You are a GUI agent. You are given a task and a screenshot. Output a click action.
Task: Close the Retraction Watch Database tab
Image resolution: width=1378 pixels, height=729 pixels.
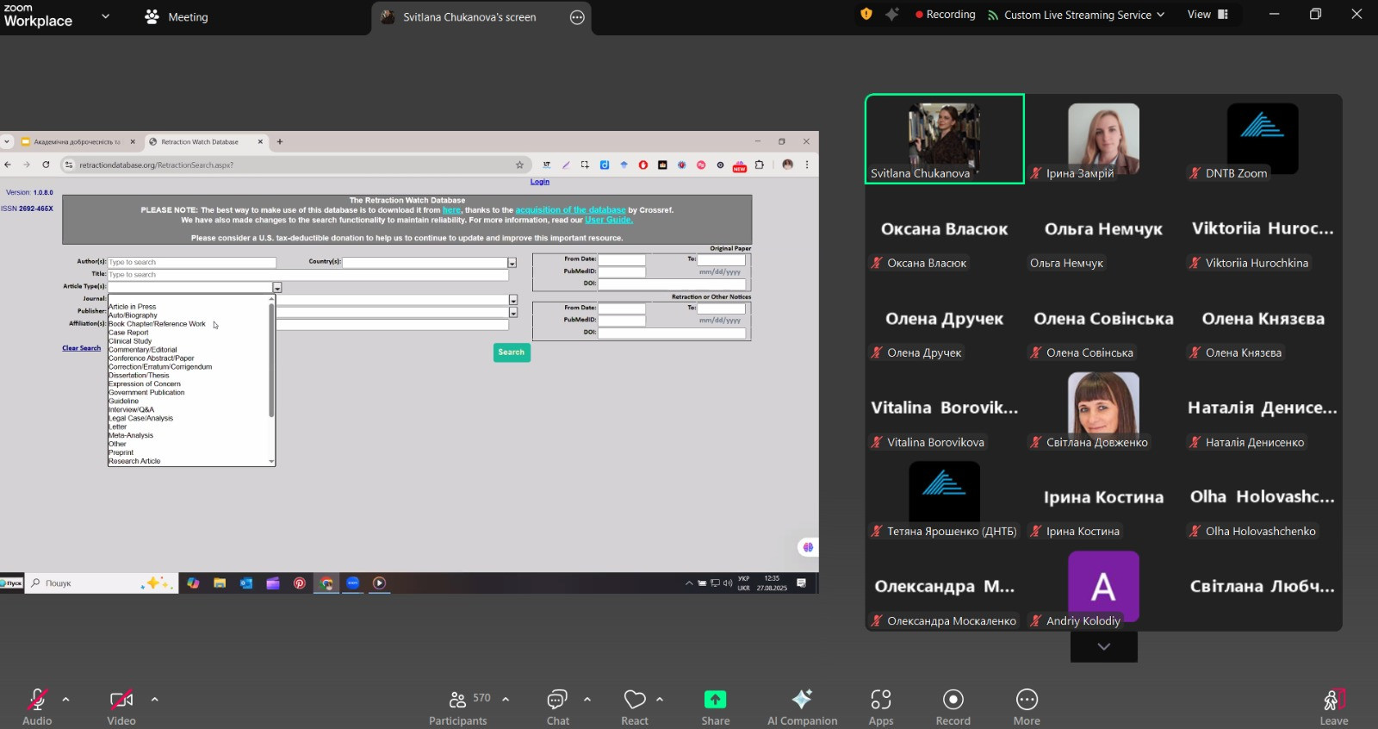(x=260, y=142)
